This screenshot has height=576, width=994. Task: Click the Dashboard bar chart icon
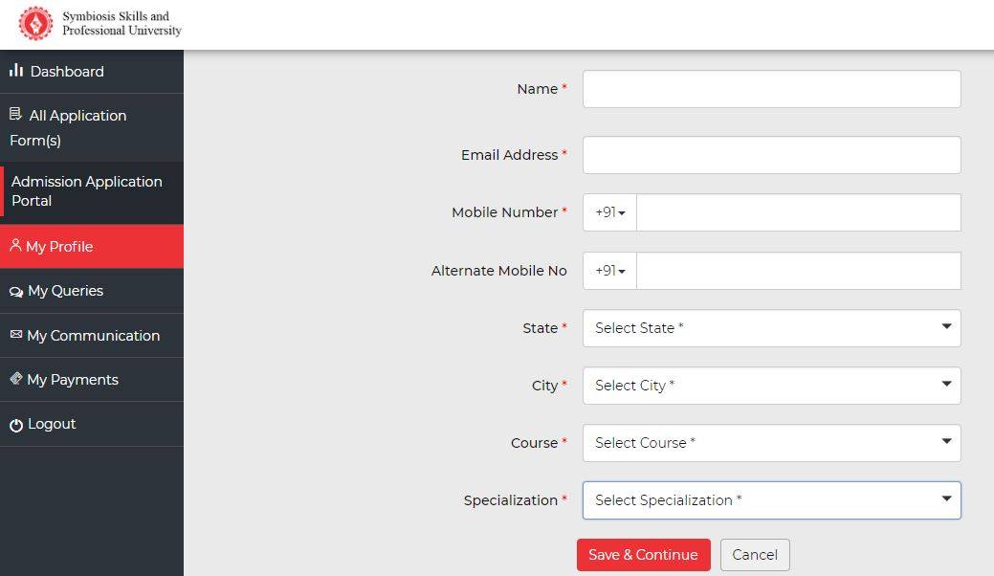[x=16, y=71]
